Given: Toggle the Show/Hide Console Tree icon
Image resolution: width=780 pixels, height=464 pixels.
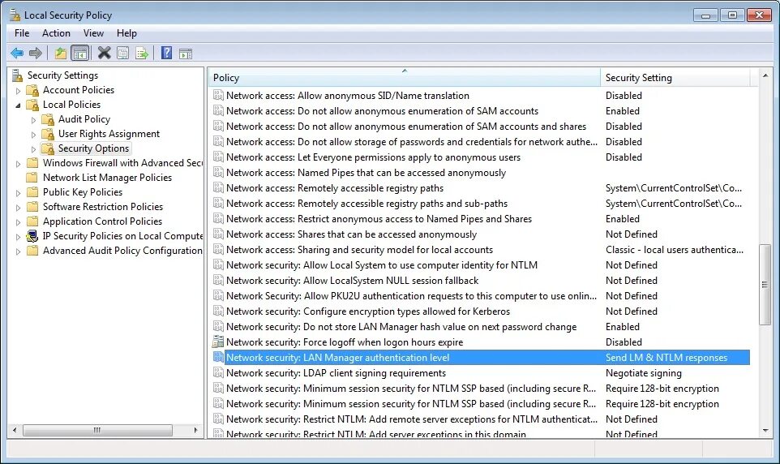Looking at the screenshot, I should [79, 53].
